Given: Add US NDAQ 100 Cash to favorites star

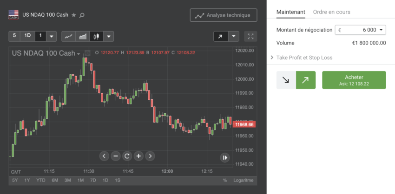Looking at the screenshot, I should (x=73, y=15).
